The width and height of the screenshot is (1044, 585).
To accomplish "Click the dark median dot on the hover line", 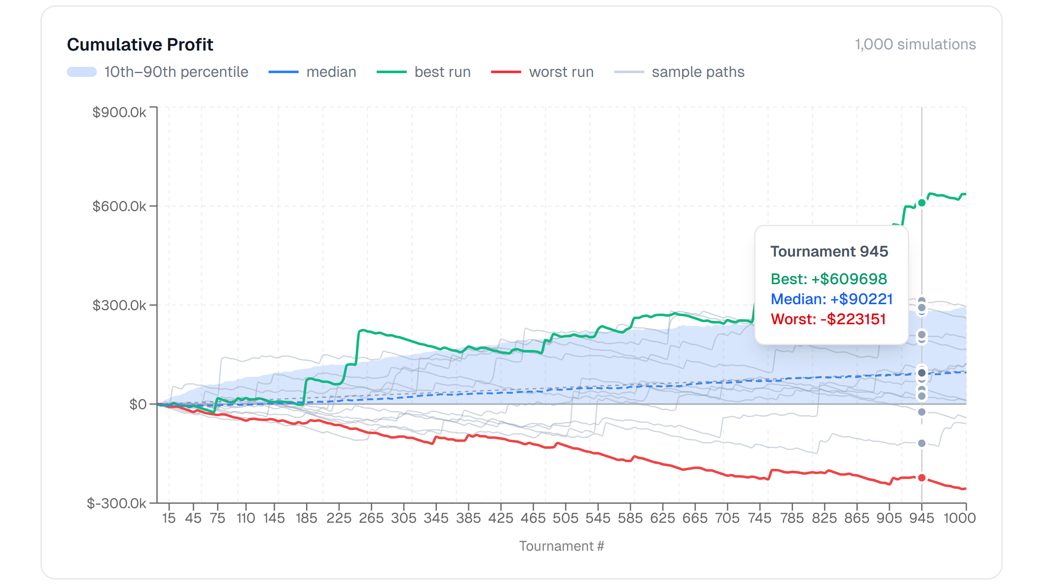I will pyautogui.click(x=922, y=373).
